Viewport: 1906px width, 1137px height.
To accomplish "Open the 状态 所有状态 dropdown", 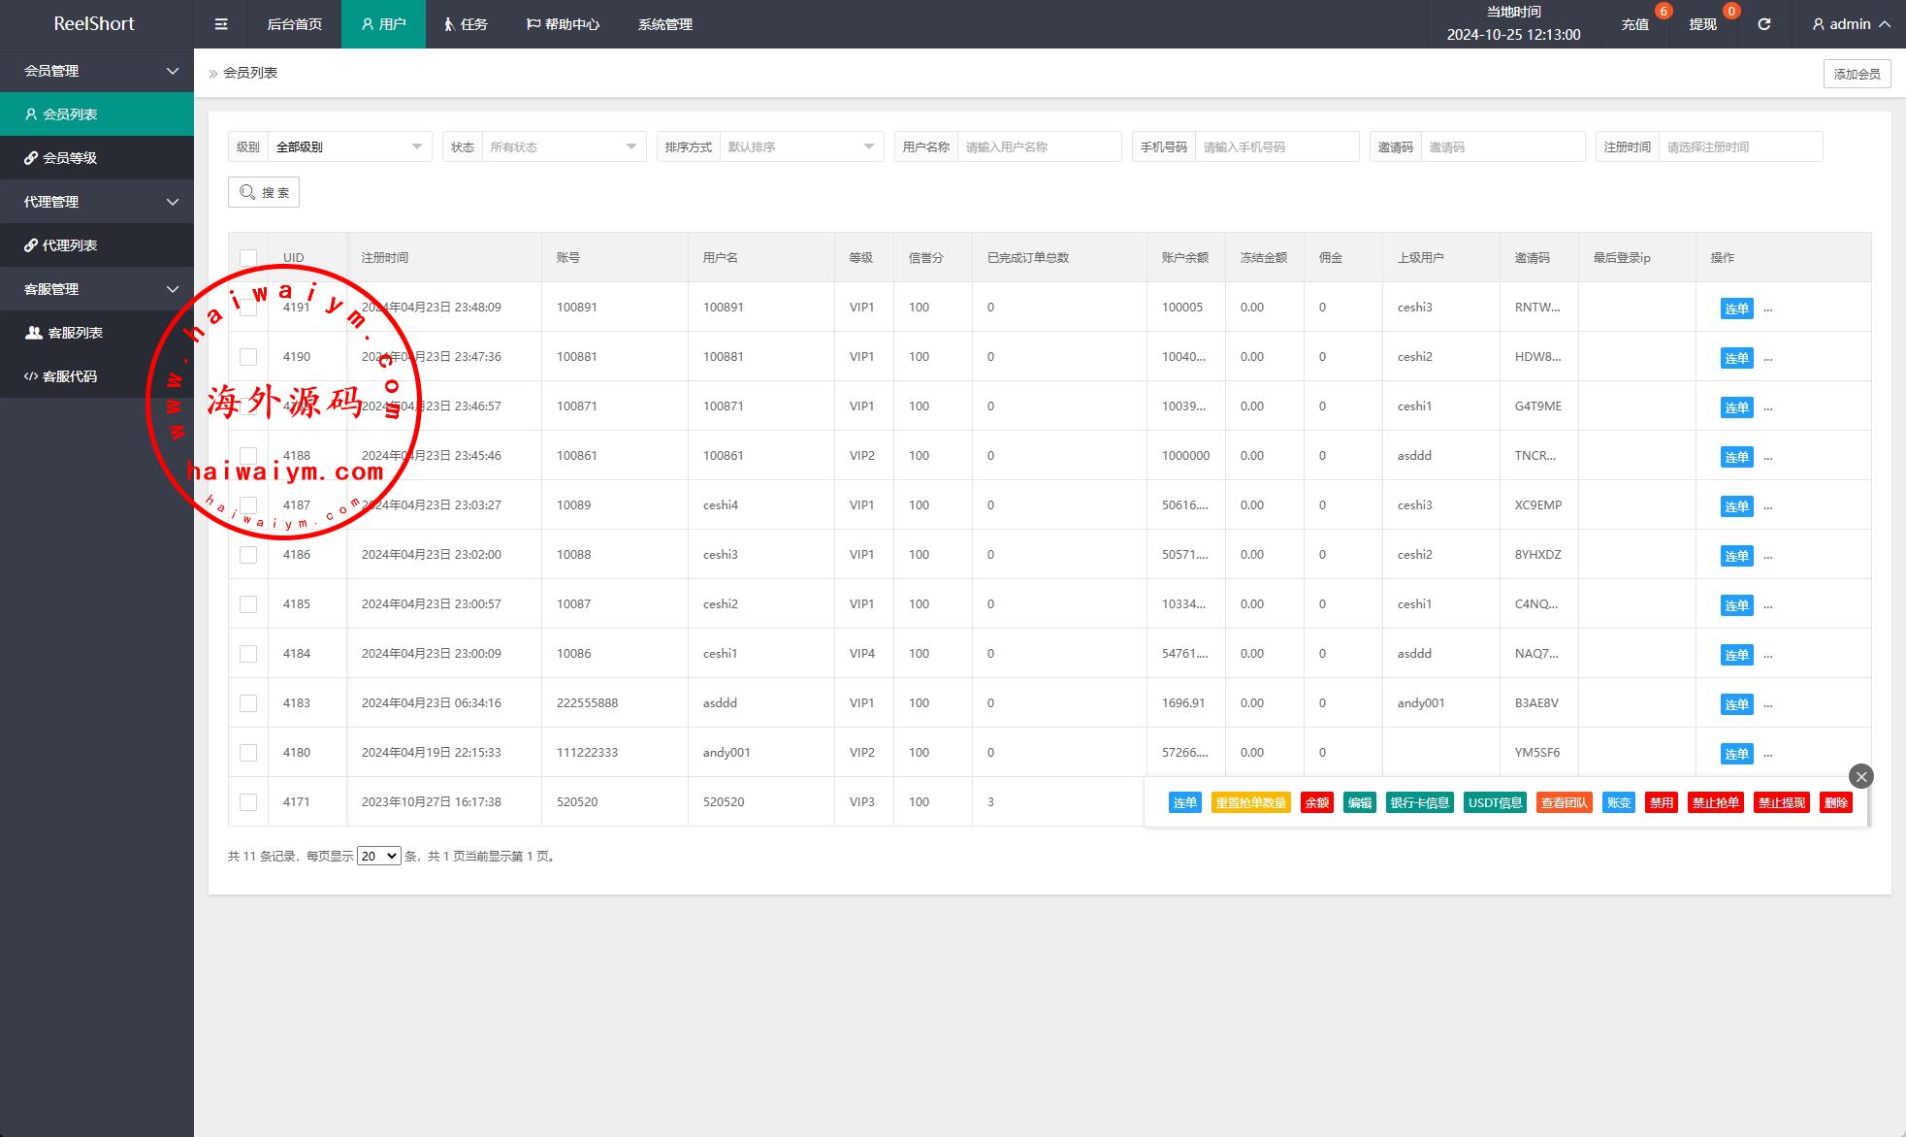I will 563,147.
